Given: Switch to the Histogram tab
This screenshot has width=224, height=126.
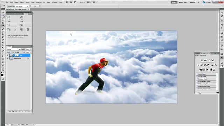Looking at the screenshot, I should [x=19, y=14].
